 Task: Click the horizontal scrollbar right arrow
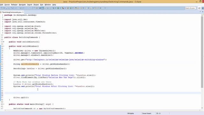(200, 110)
